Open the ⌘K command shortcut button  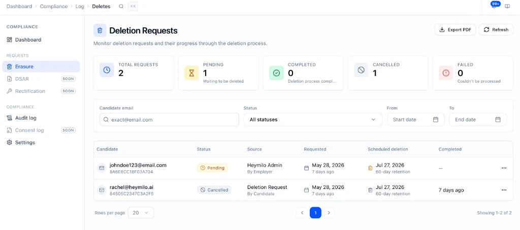(133, 6)
